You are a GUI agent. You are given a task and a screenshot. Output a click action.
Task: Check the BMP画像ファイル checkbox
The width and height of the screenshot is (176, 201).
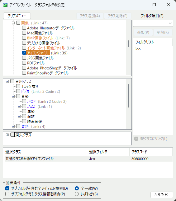pyautogui.click(x=24, y=38)
